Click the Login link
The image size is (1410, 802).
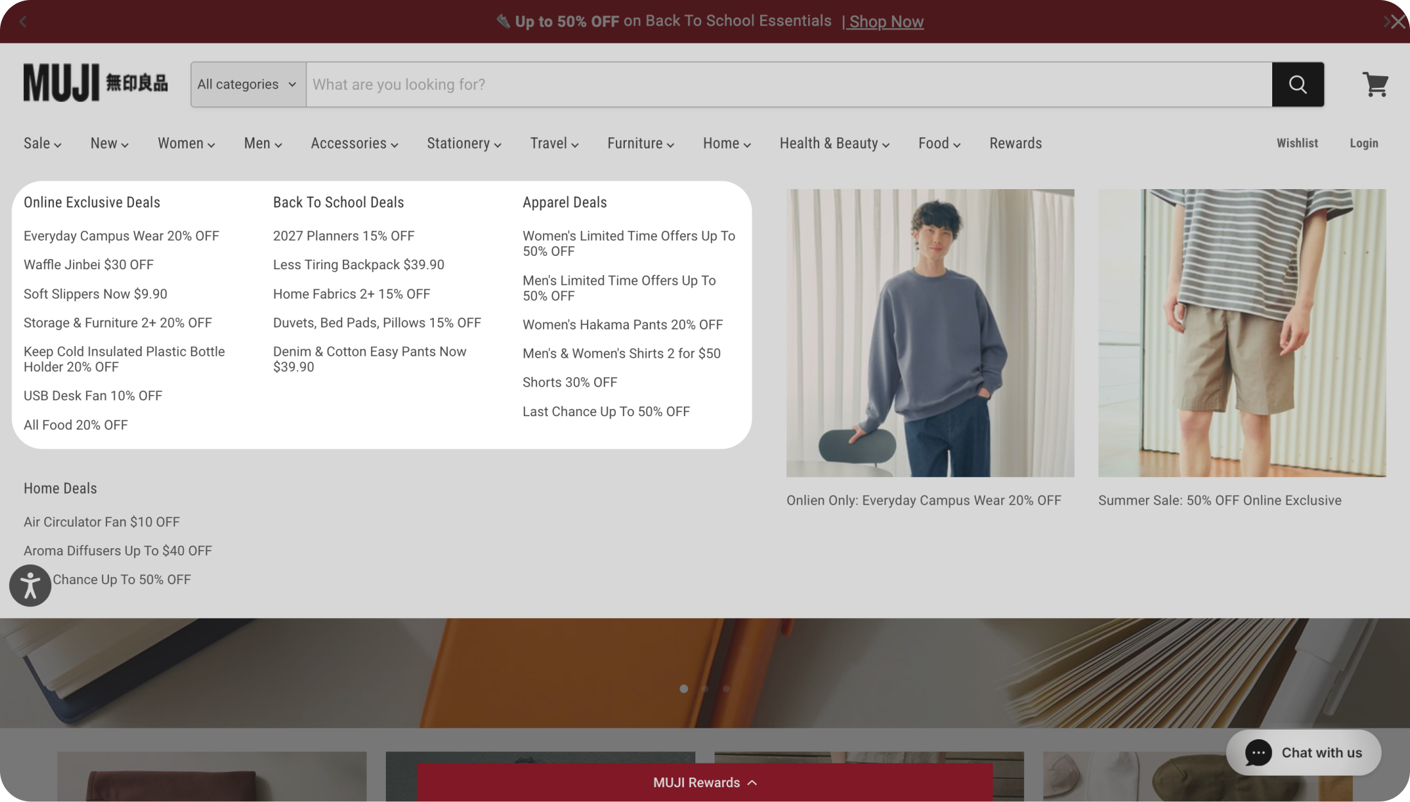1363,143
